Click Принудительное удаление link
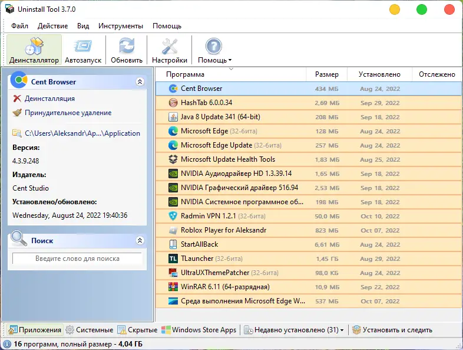This screenshot has width=463, height=350. (x=68, y=113)
